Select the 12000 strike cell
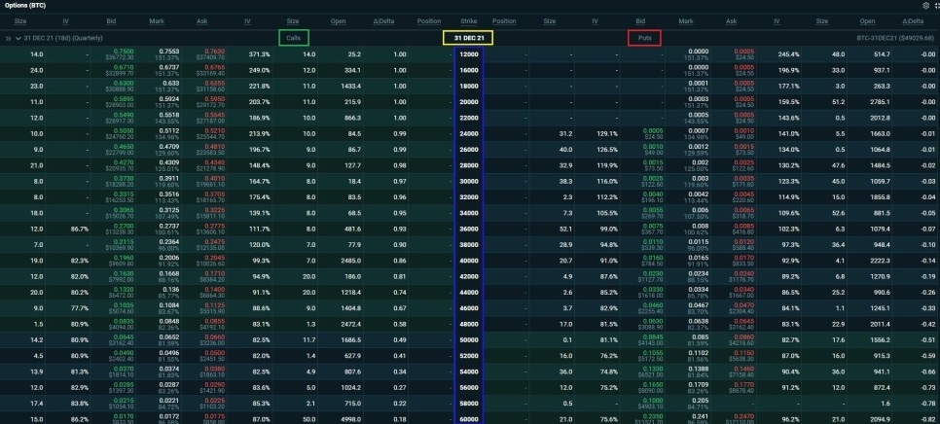Image resolution: width=940 pixels, height=424 pixels. click(469, 54)
